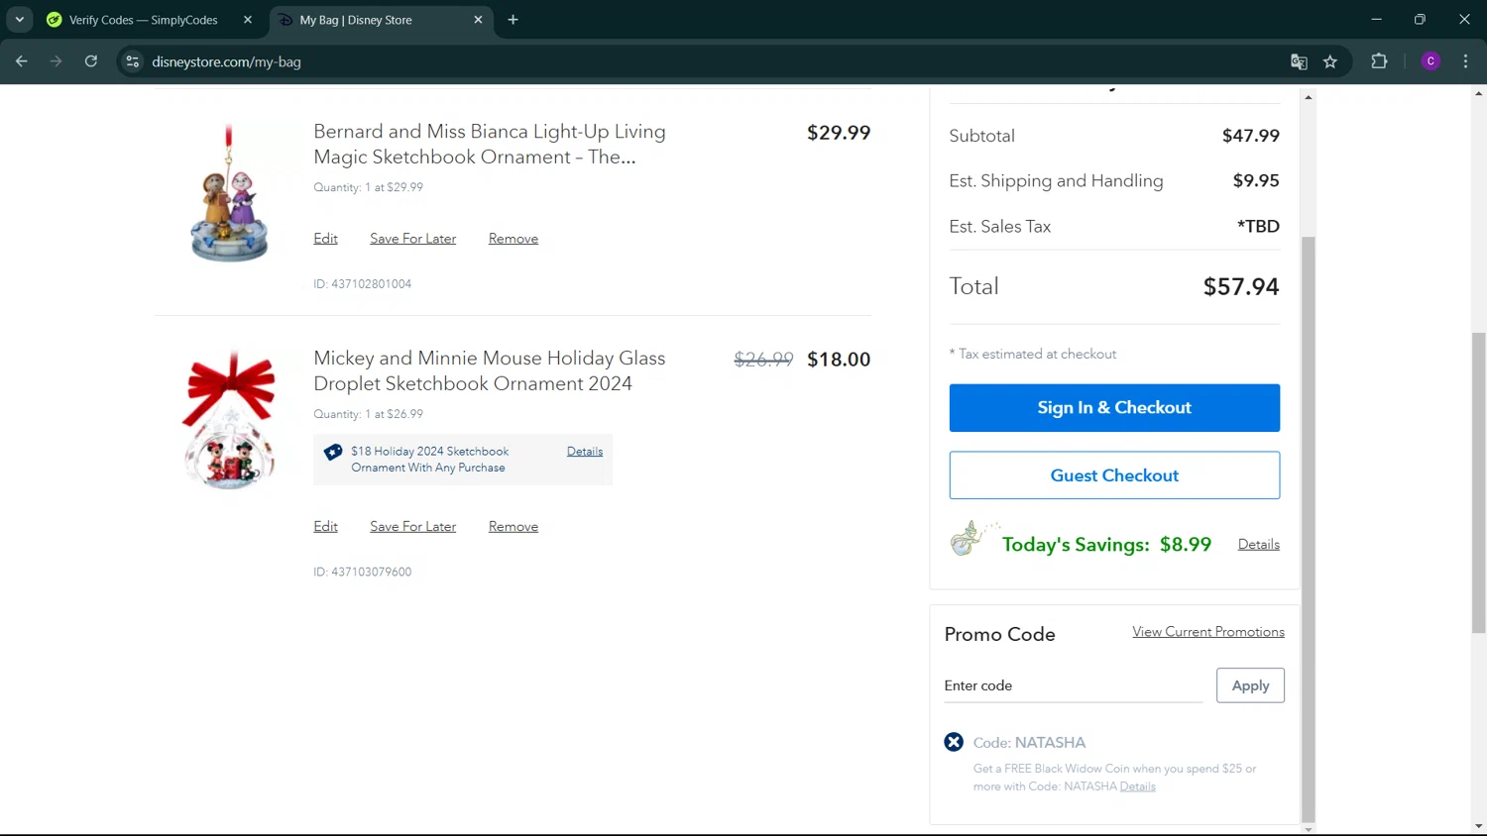The width and height of the screenshot is (1487, 836).
Task: Click the Subtotal value $47.99
Action: point(1251,136)
